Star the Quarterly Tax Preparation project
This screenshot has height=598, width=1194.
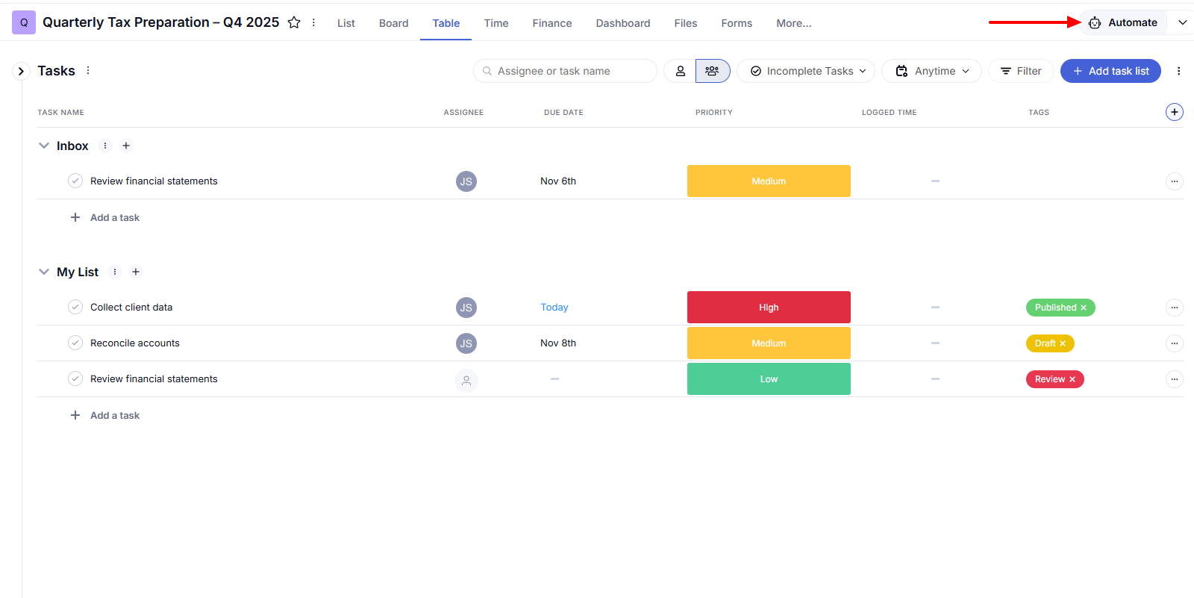pyautogui.click(x=294, y=22)
